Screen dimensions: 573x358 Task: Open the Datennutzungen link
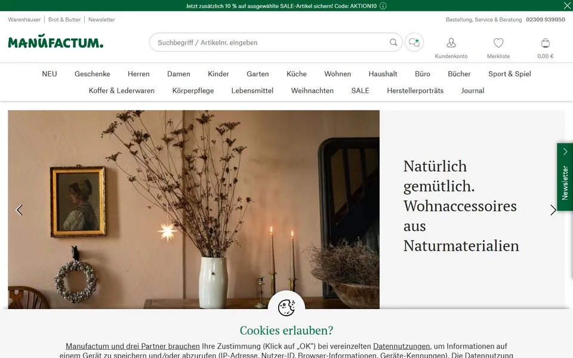401,346
